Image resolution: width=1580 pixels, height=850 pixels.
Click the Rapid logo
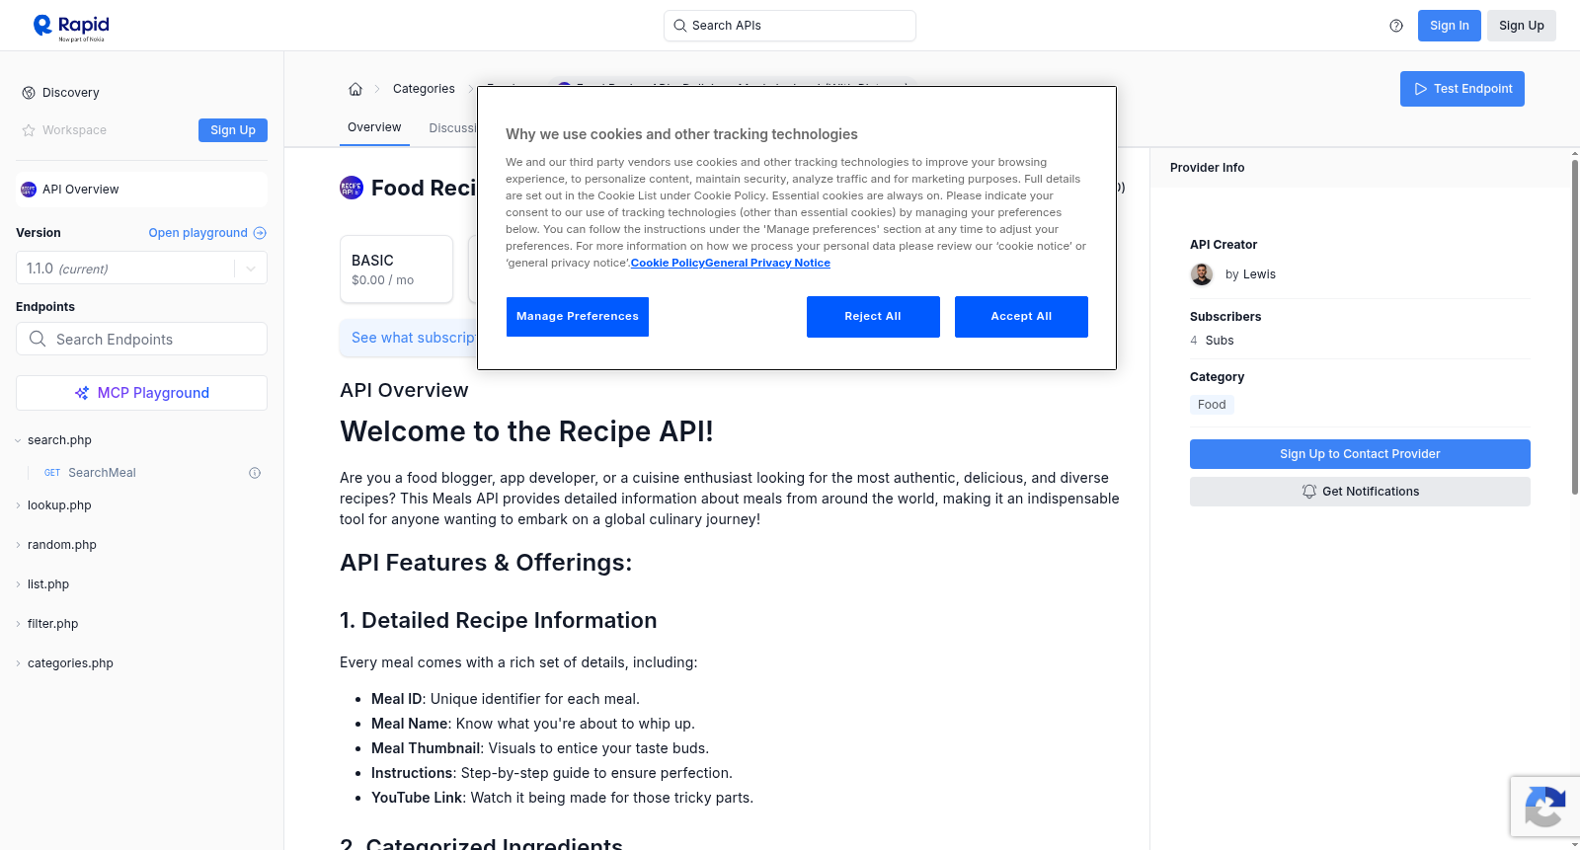(x=71, y=27)
